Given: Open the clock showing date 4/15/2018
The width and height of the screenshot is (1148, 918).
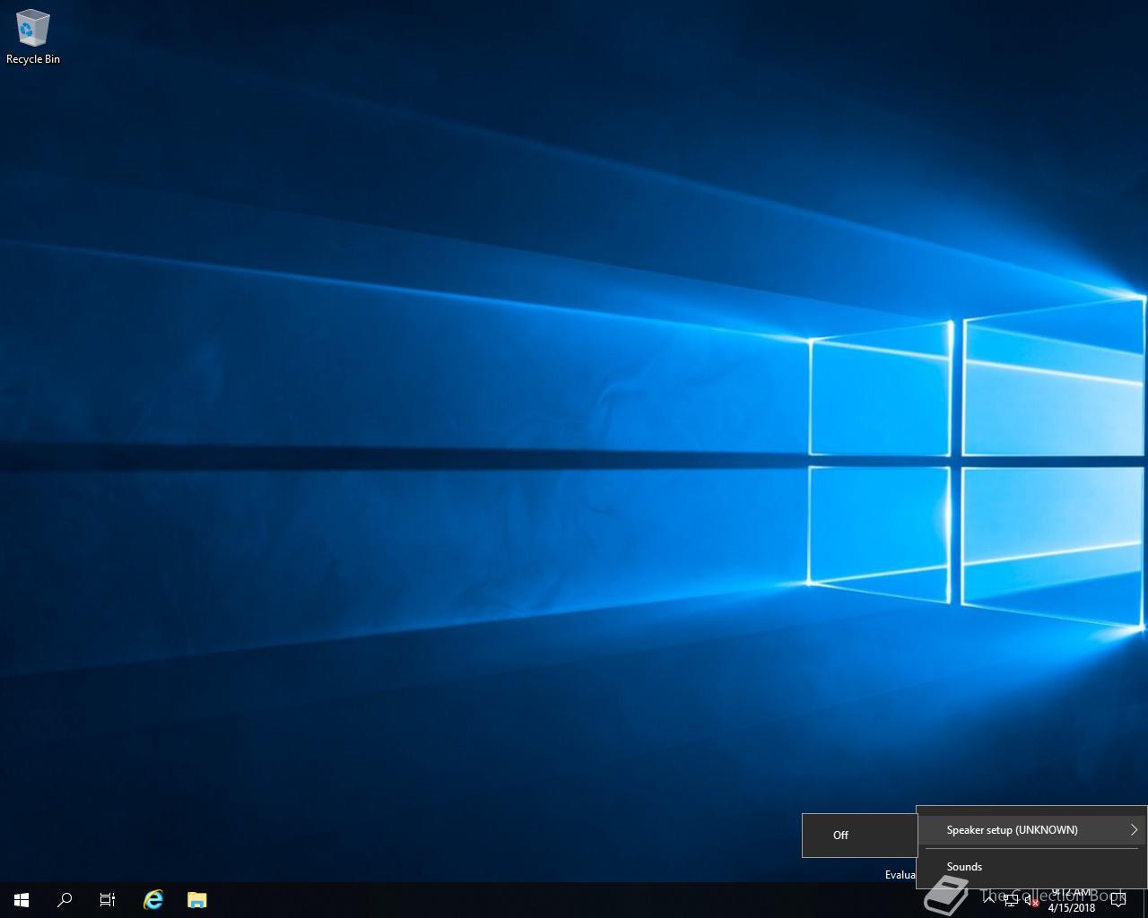Looking at the screenshot, I should click(x=1072, y=900).
